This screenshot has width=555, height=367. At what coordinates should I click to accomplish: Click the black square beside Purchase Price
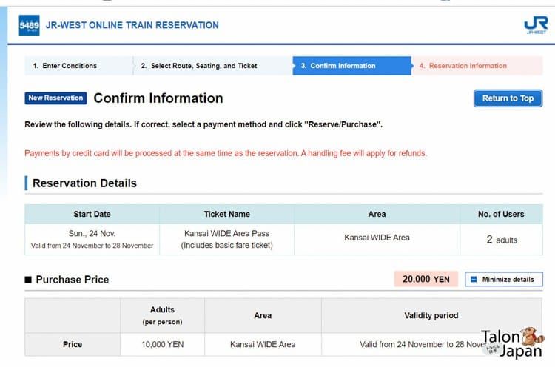point(28,280)
